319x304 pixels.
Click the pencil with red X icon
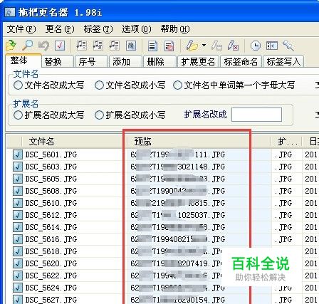tap(233, 45)
